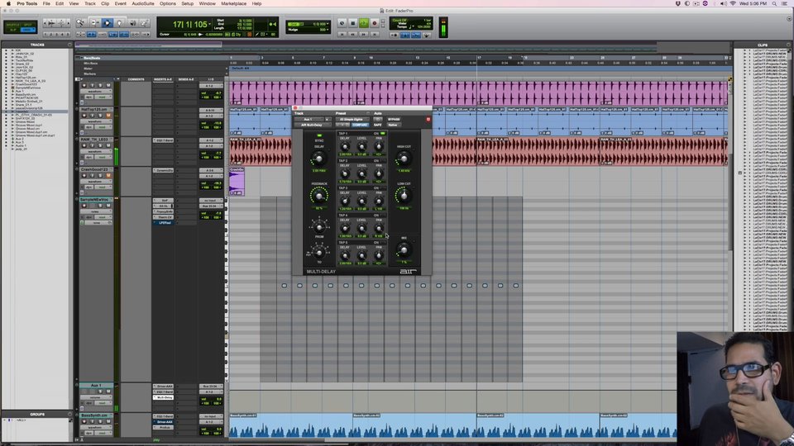Image resolution: width=794 pixels, height=446 pixels.
Task: Open the Marketplace menu
Action: click(233, 3)
